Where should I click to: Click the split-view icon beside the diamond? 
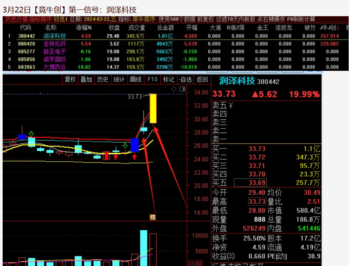coord(182,89)
